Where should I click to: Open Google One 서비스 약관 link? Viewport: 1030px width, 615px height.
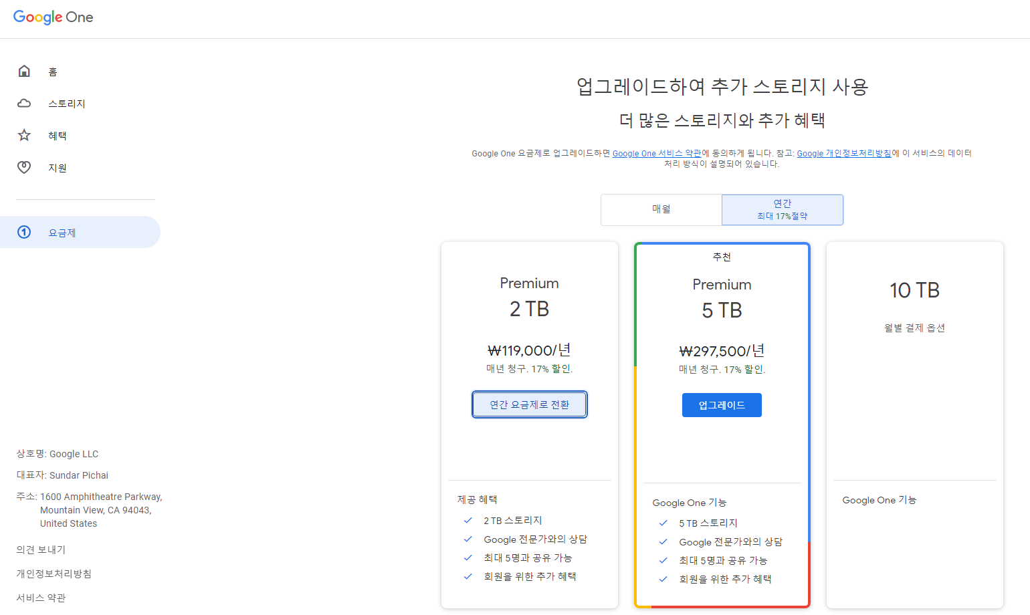657,153
